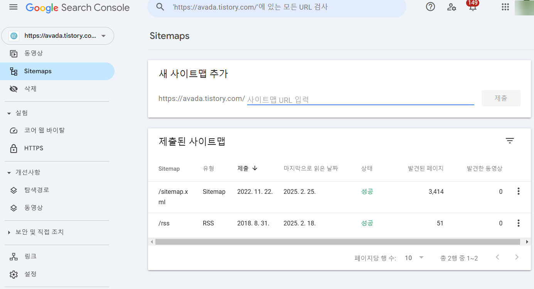This screenshot has width=534, height=289.
Task: Open the 링크 links report
Action: [x=58, y=256]
